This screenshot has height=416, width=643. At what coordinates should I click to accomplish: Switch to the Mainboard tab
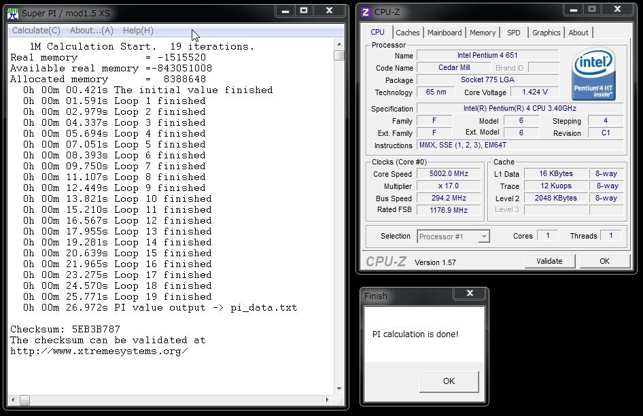click(x=445, y=33)
